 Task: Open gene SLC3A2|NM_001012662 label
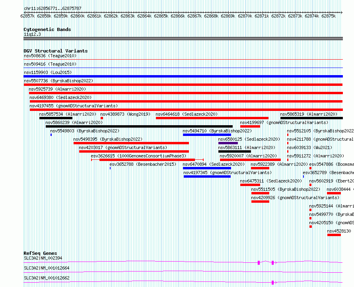pyautogui.click(x=47, y=278)
